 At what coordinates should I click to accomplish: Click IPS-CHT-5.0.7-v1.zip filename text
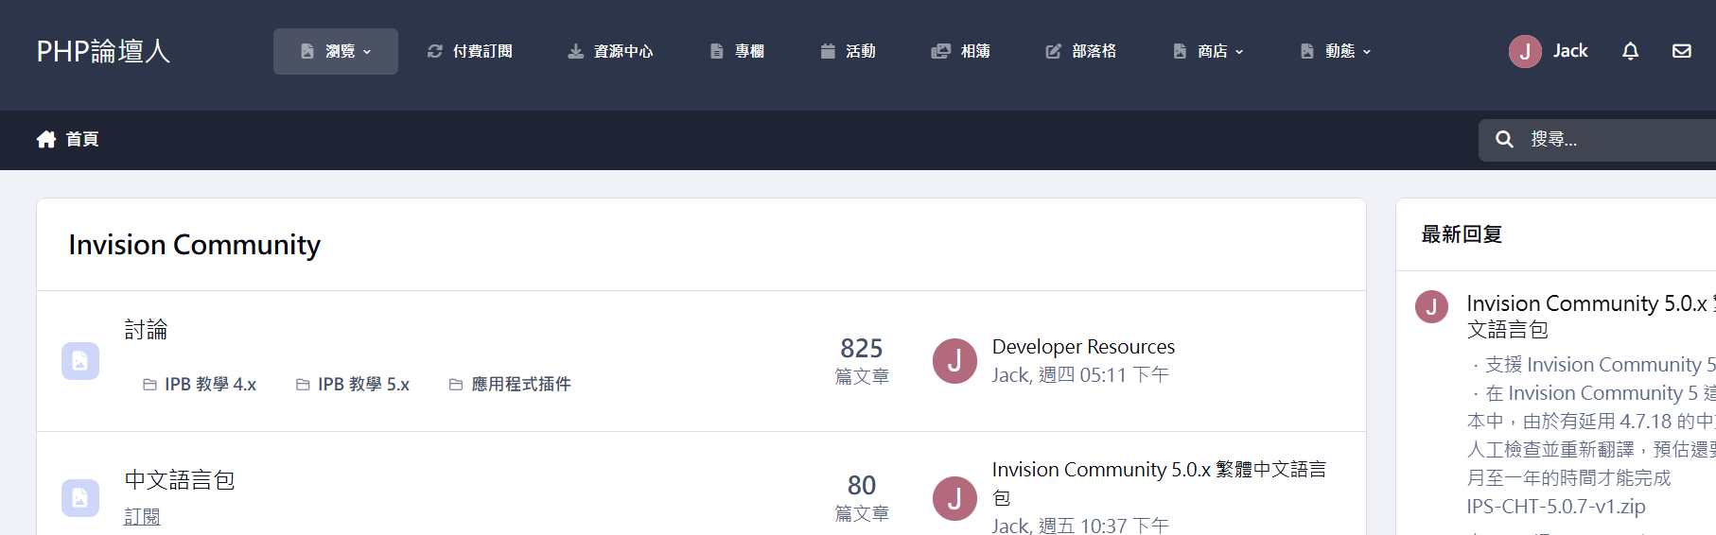(1556, 507)
